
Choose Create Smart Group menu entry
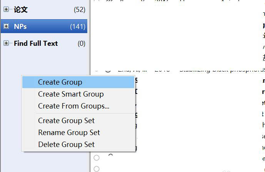click(x=71, y=94)
